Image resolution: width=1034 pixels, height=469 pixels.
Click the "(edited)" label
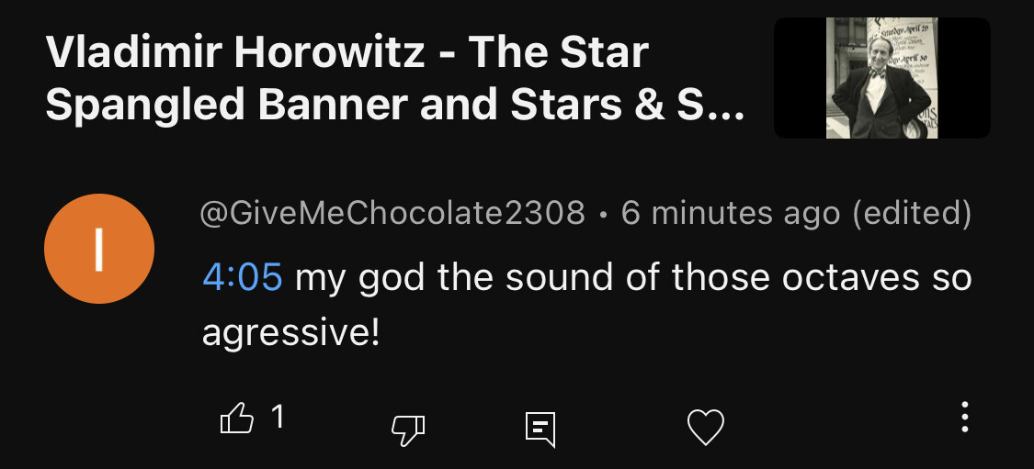click(912, 214)
